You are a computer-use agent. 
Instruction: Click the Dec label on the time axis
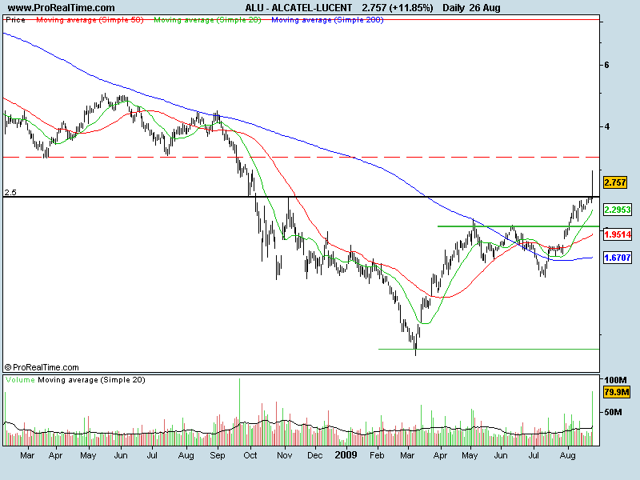point(314,455)
